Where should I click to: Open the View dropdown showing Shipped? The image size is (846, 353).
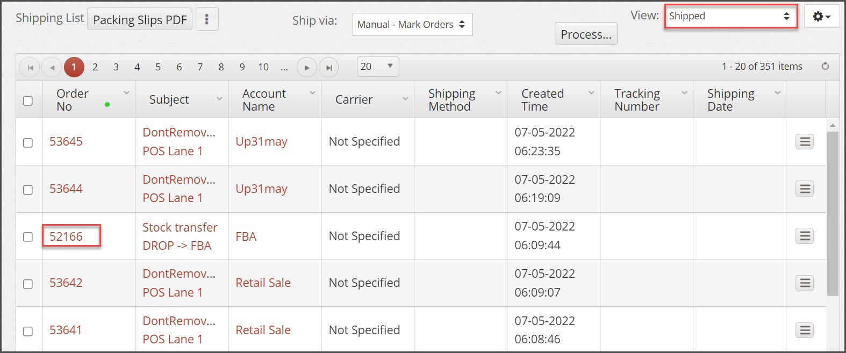pos(730,16)
